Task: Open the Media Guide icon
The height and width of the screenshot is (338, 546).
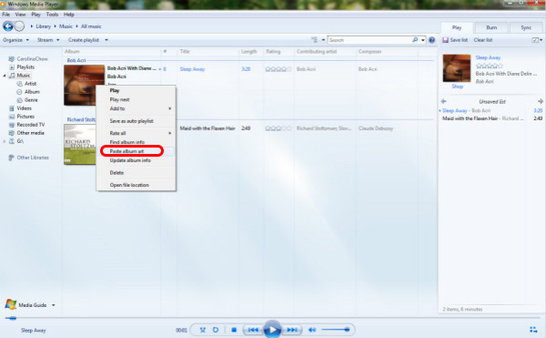Action: [x=10, y=304]
